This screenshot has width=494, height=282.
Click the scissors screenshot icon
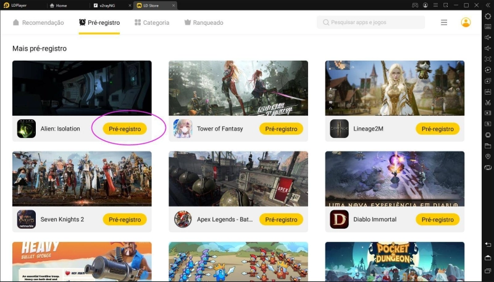(488, 103)
